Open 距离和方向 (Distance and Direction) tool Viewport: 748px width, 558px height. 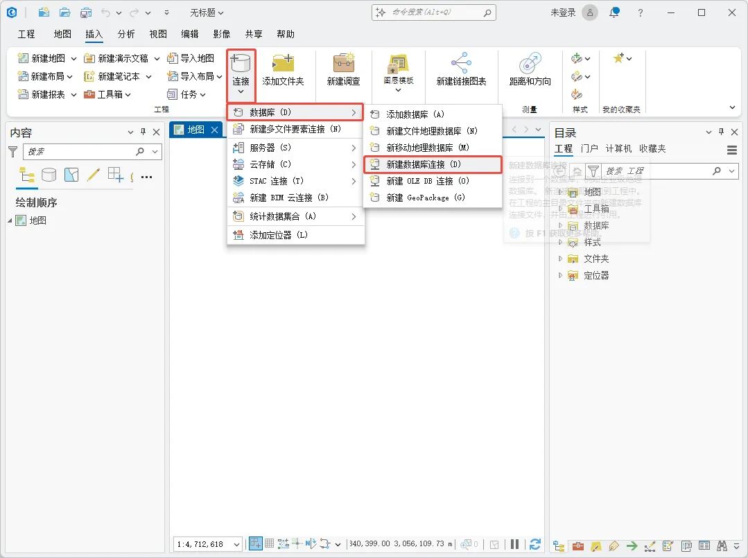(x=530, y=69)
